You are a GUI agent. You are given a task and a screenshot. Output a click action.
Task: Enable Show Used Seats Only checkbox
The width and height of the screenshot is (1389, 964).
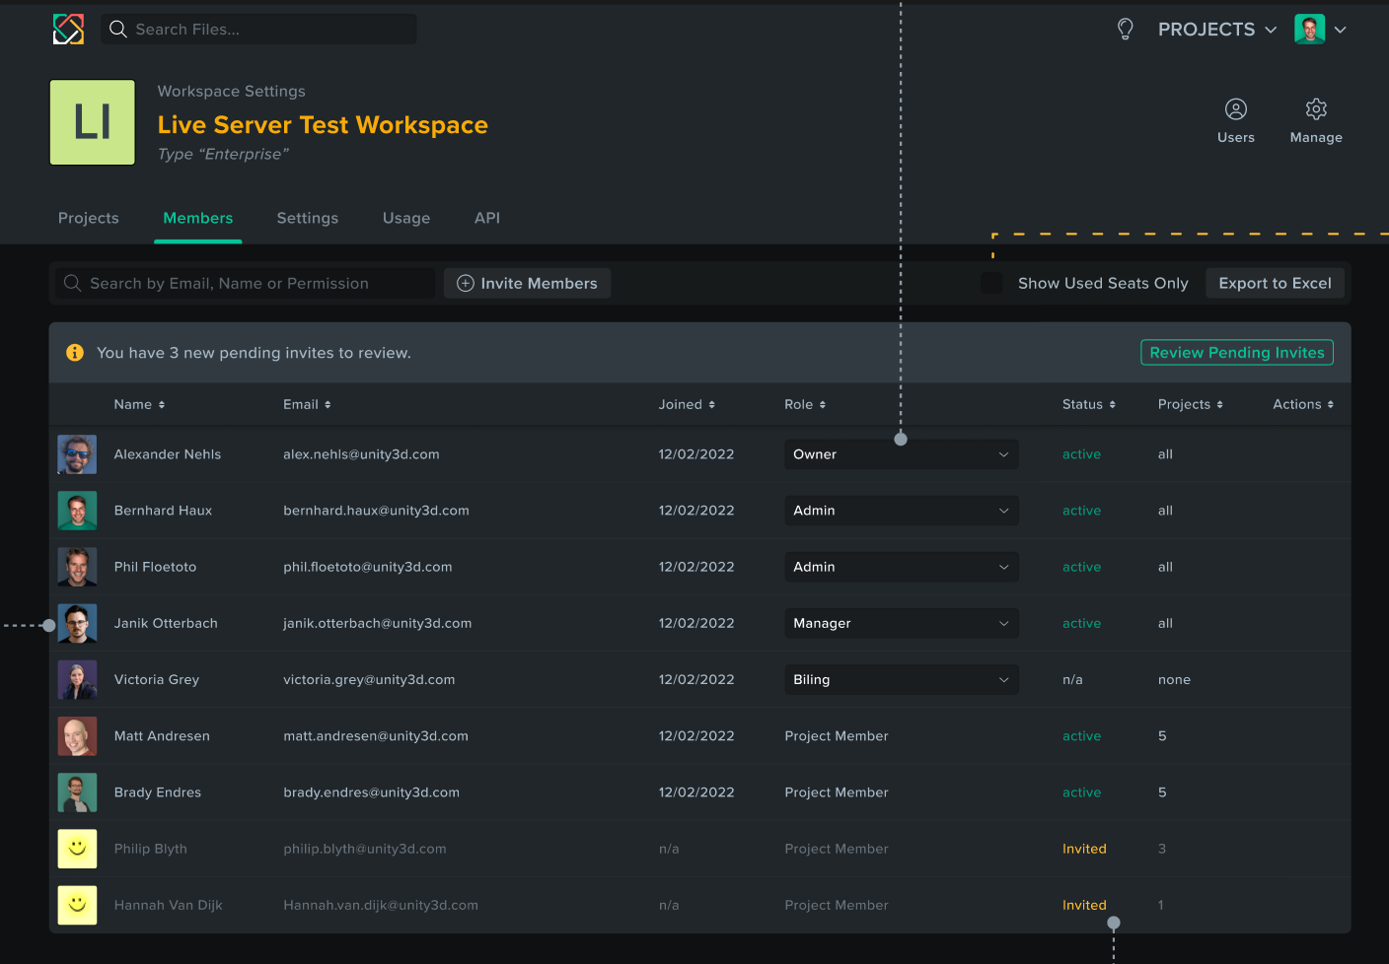pos(991,284)
